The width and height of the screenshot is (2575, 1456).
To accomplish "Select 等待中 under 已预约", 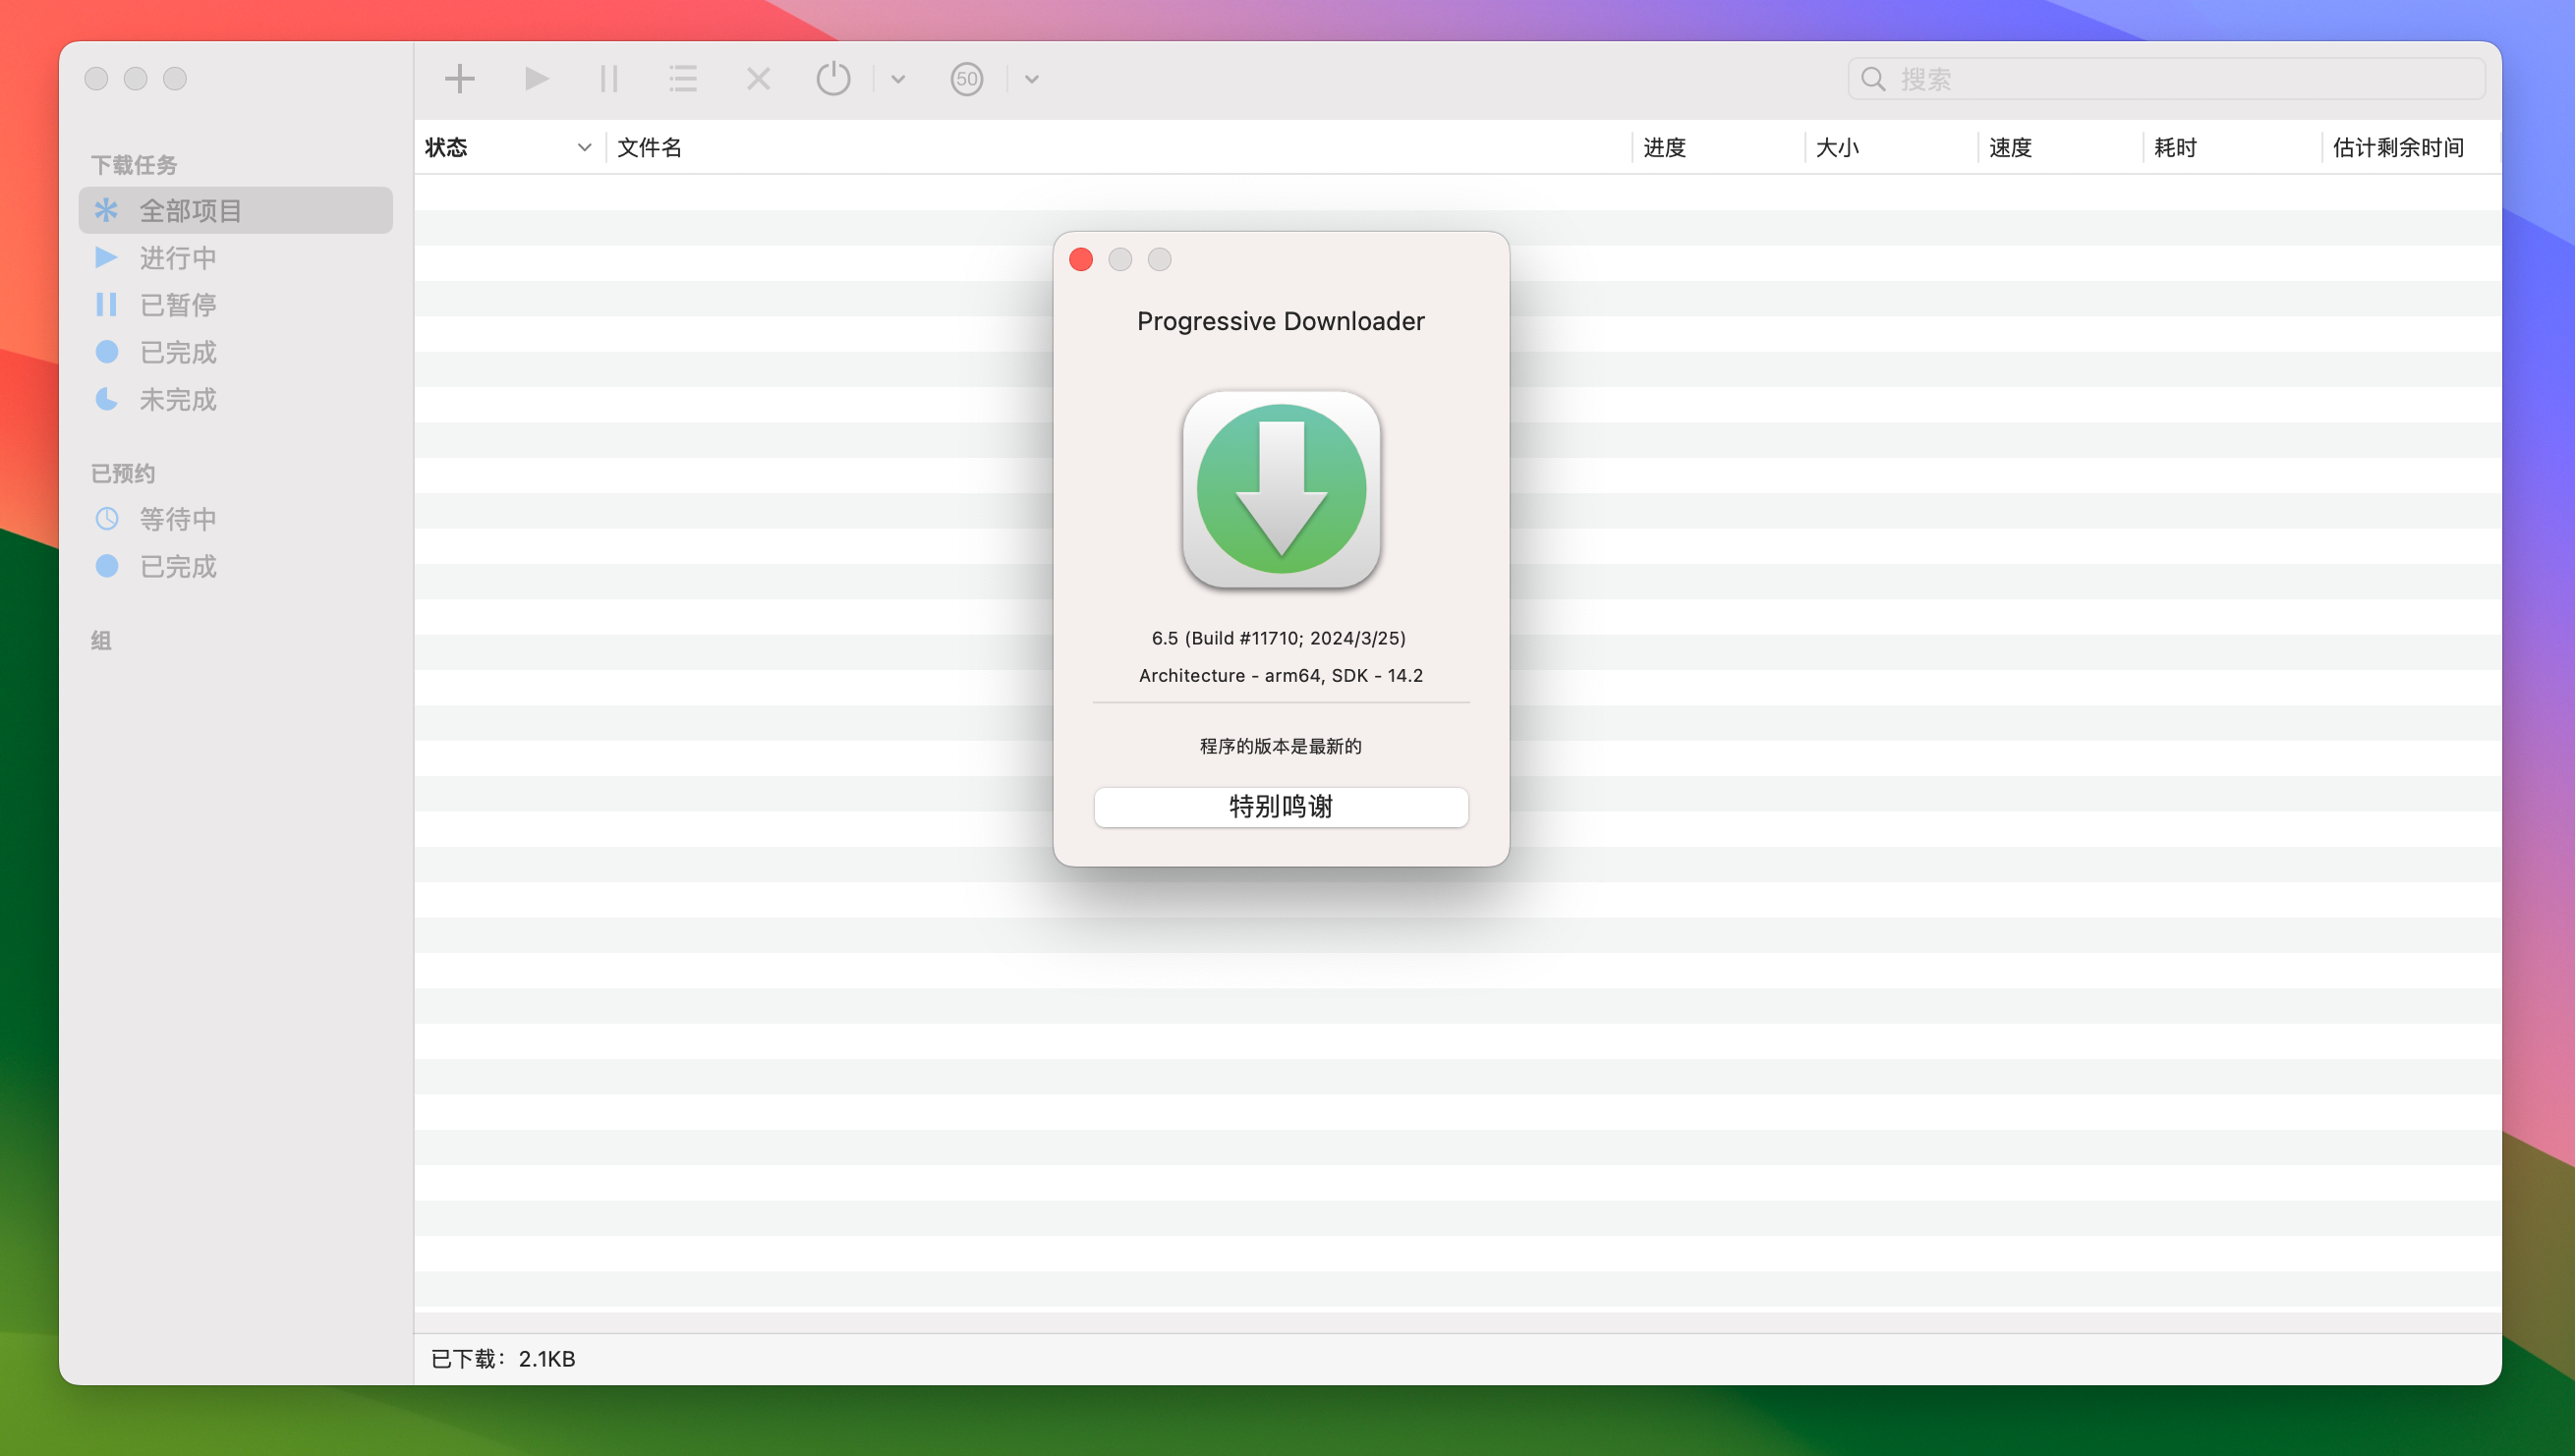I will (178, 518).
